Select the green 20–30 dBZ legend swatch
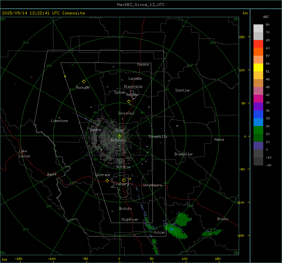This screenshot has width=282, height=263. (258, 130)
